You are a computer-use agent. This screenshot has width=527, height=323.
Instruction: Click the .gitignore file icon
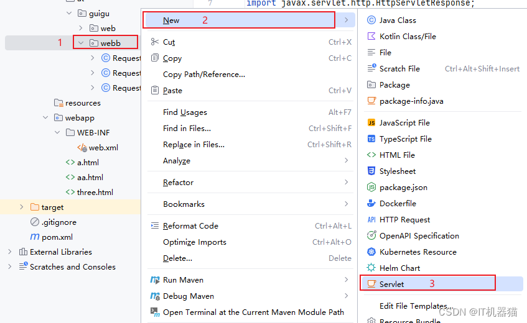pos(35,222)
